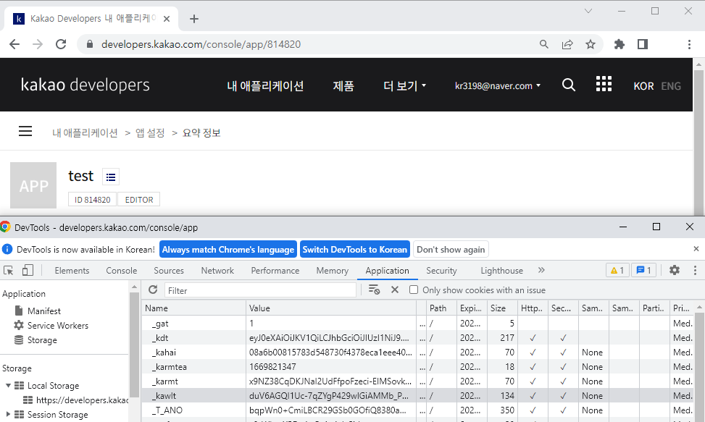Show more DevTools tabs
705x422 pixels.
pyautogui.click(x=541, y=270)
